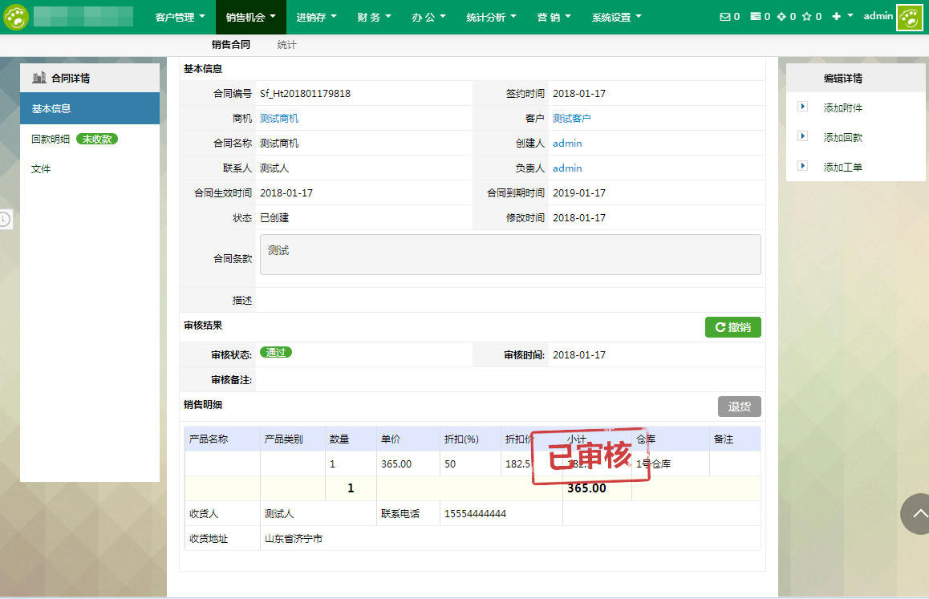929x599 pixels.
Task: Open the dropdown caret beside plus icon
Action: click(850, 16)
